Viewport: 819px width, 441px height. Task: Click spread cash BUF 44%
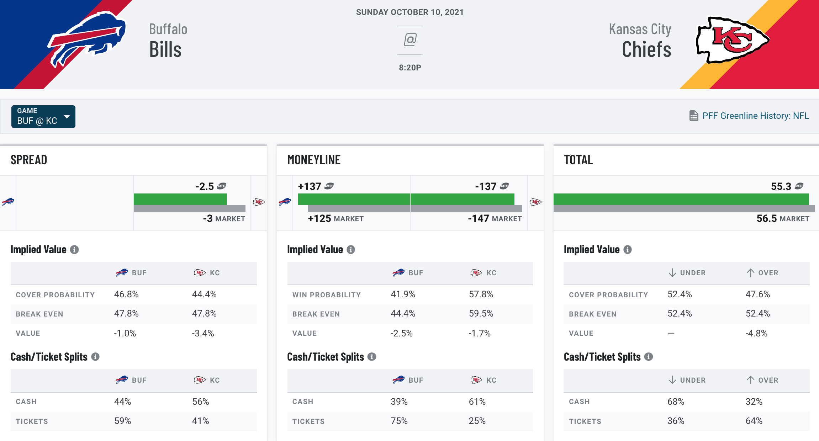[123, 402]
